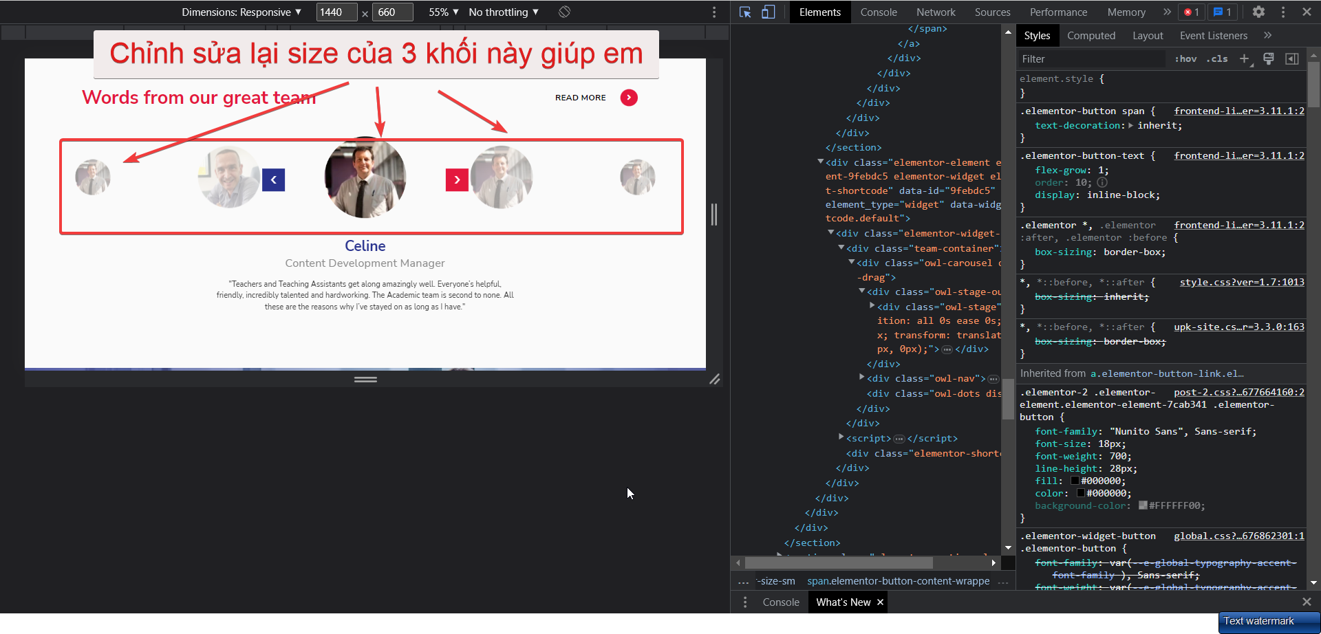Image resolution: width=1321 pixels, height=634 pixels.
Task: Close the What's New drawer tab
Action: click(x=880, y=602)
